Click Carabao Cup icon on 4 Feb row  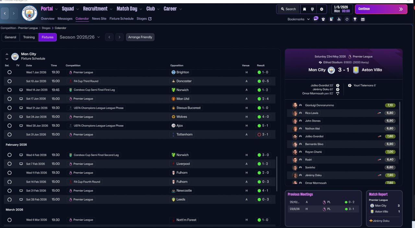click(x=70, y=155)
